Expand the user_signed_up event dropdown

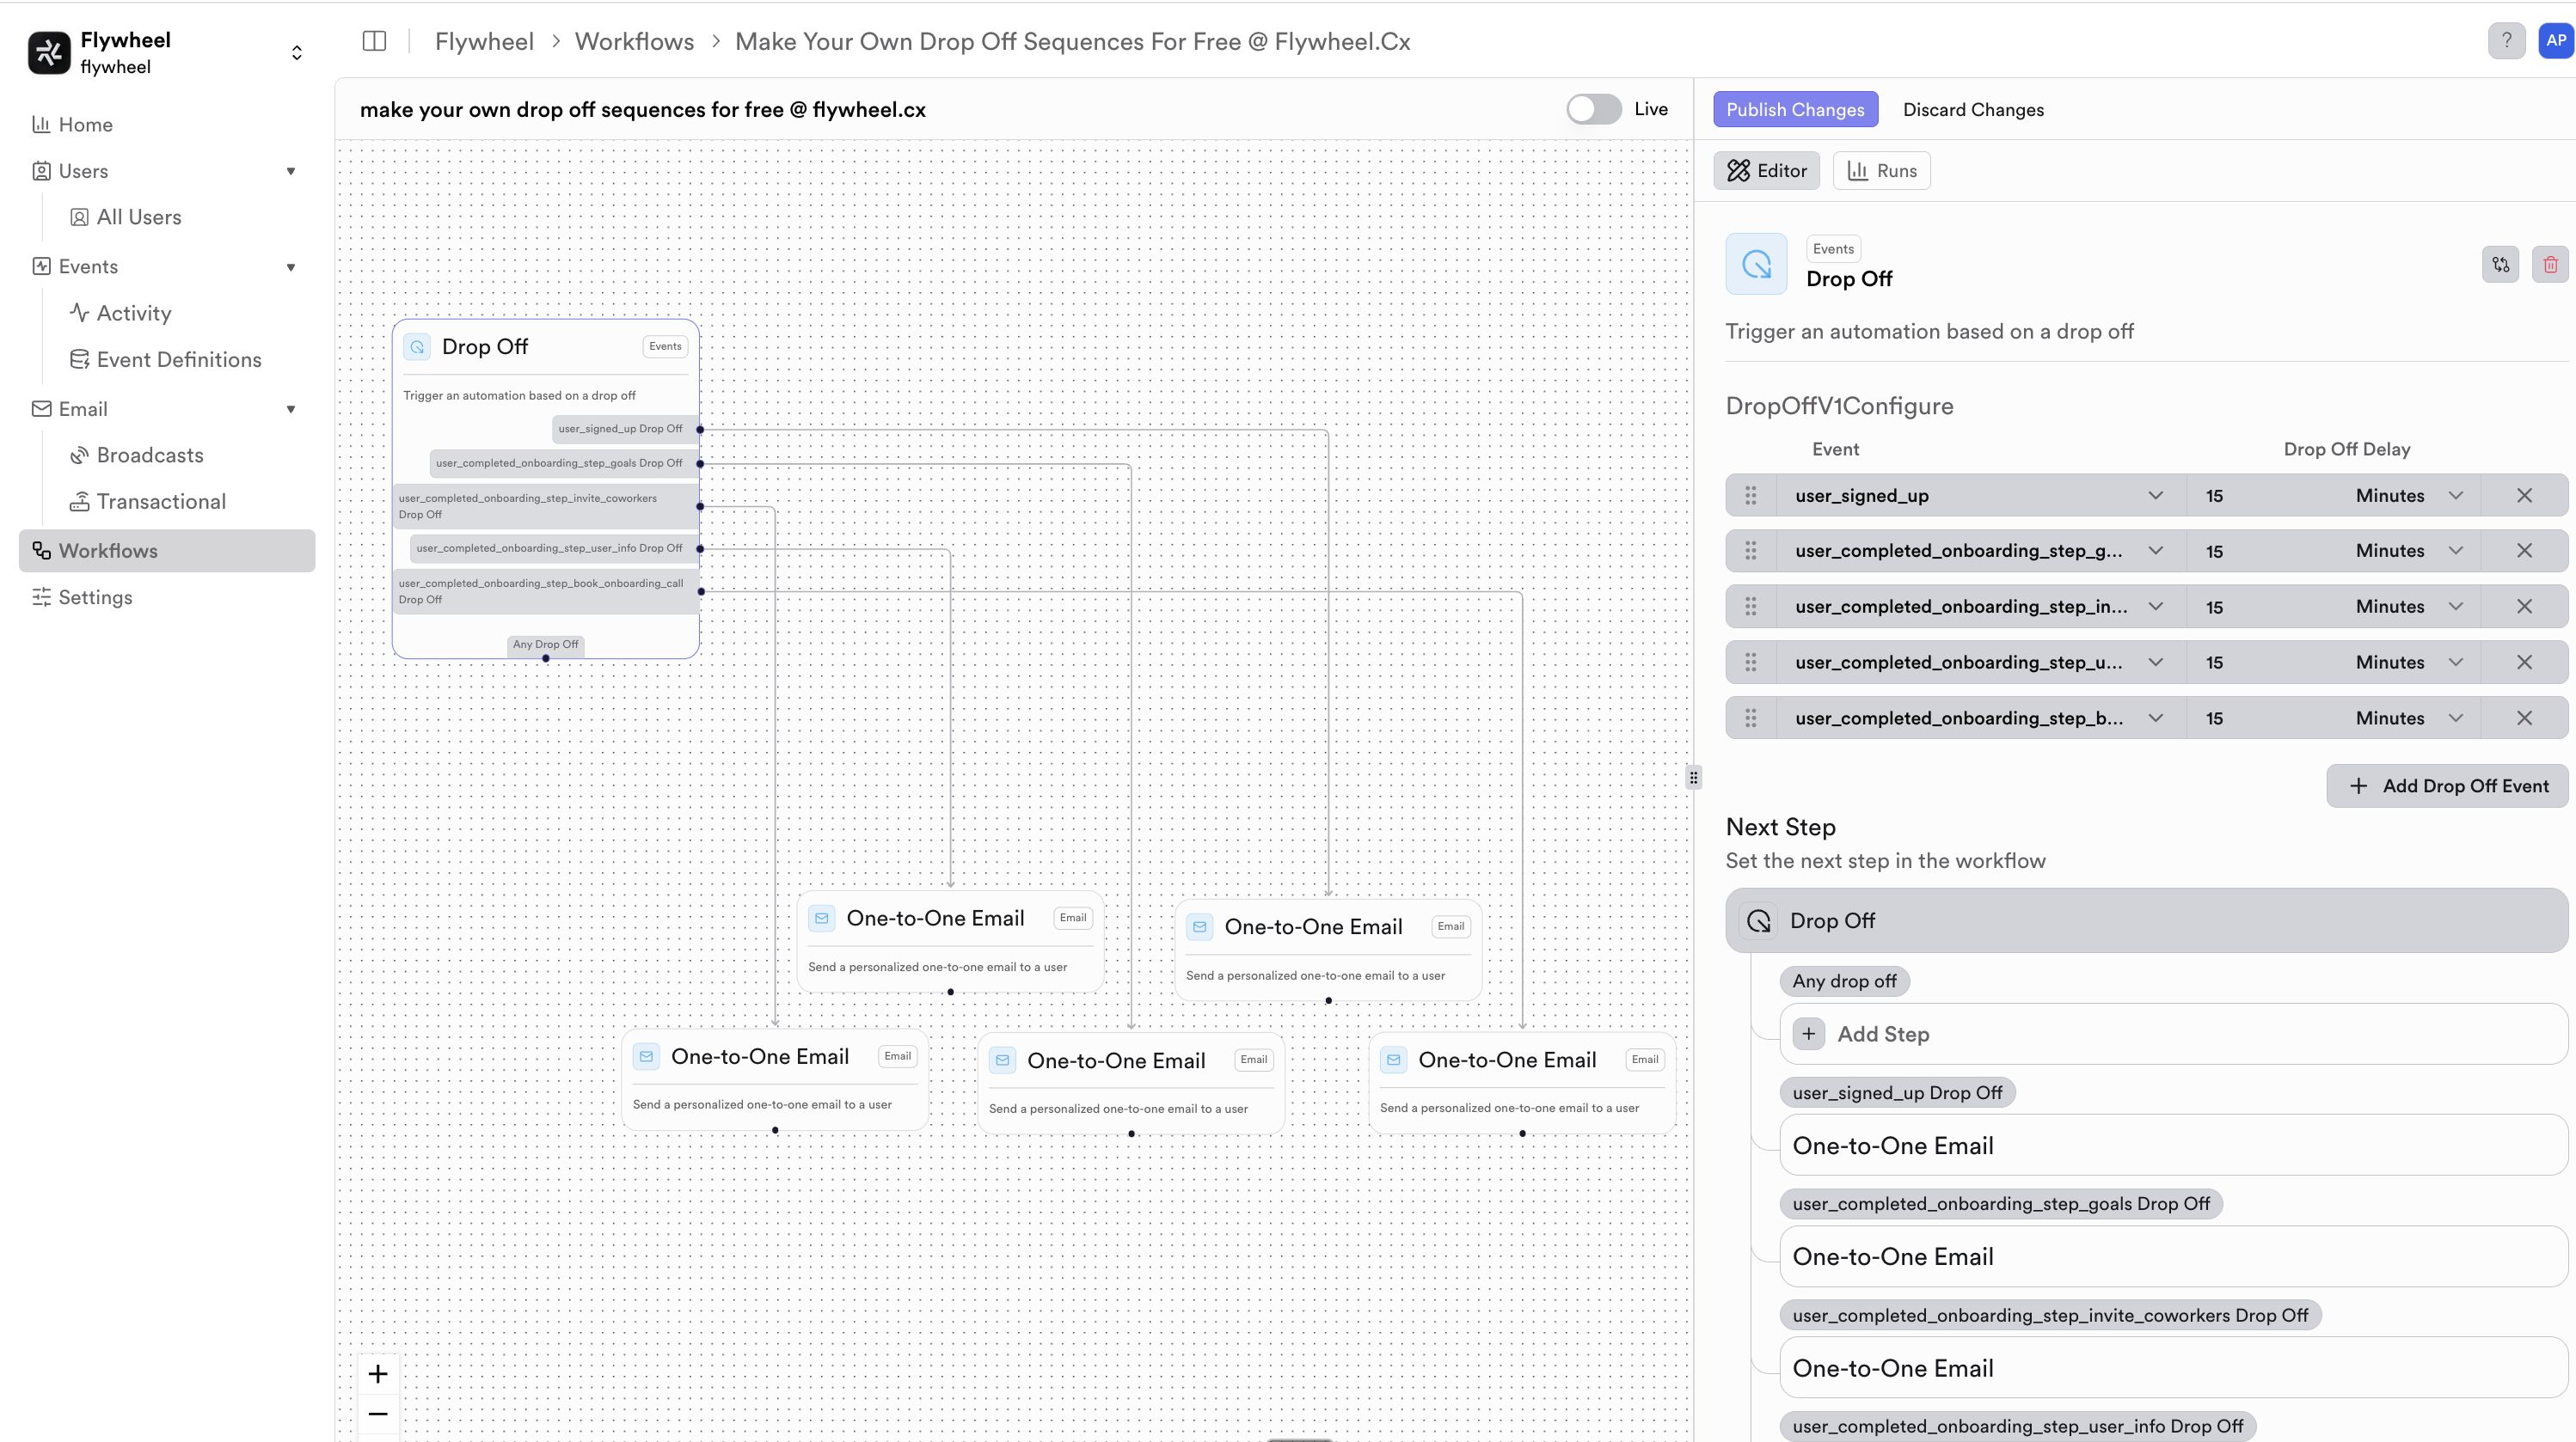(2156, 495)
